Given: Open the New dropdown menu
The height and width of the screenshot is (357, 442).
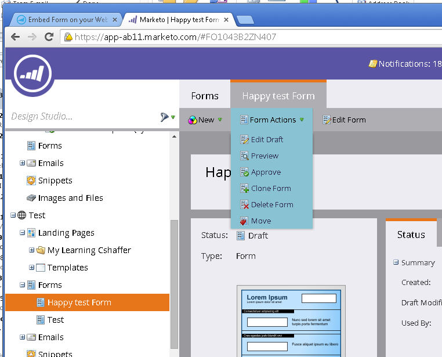Looking at the screenshot, I should (x=205, y=120).
